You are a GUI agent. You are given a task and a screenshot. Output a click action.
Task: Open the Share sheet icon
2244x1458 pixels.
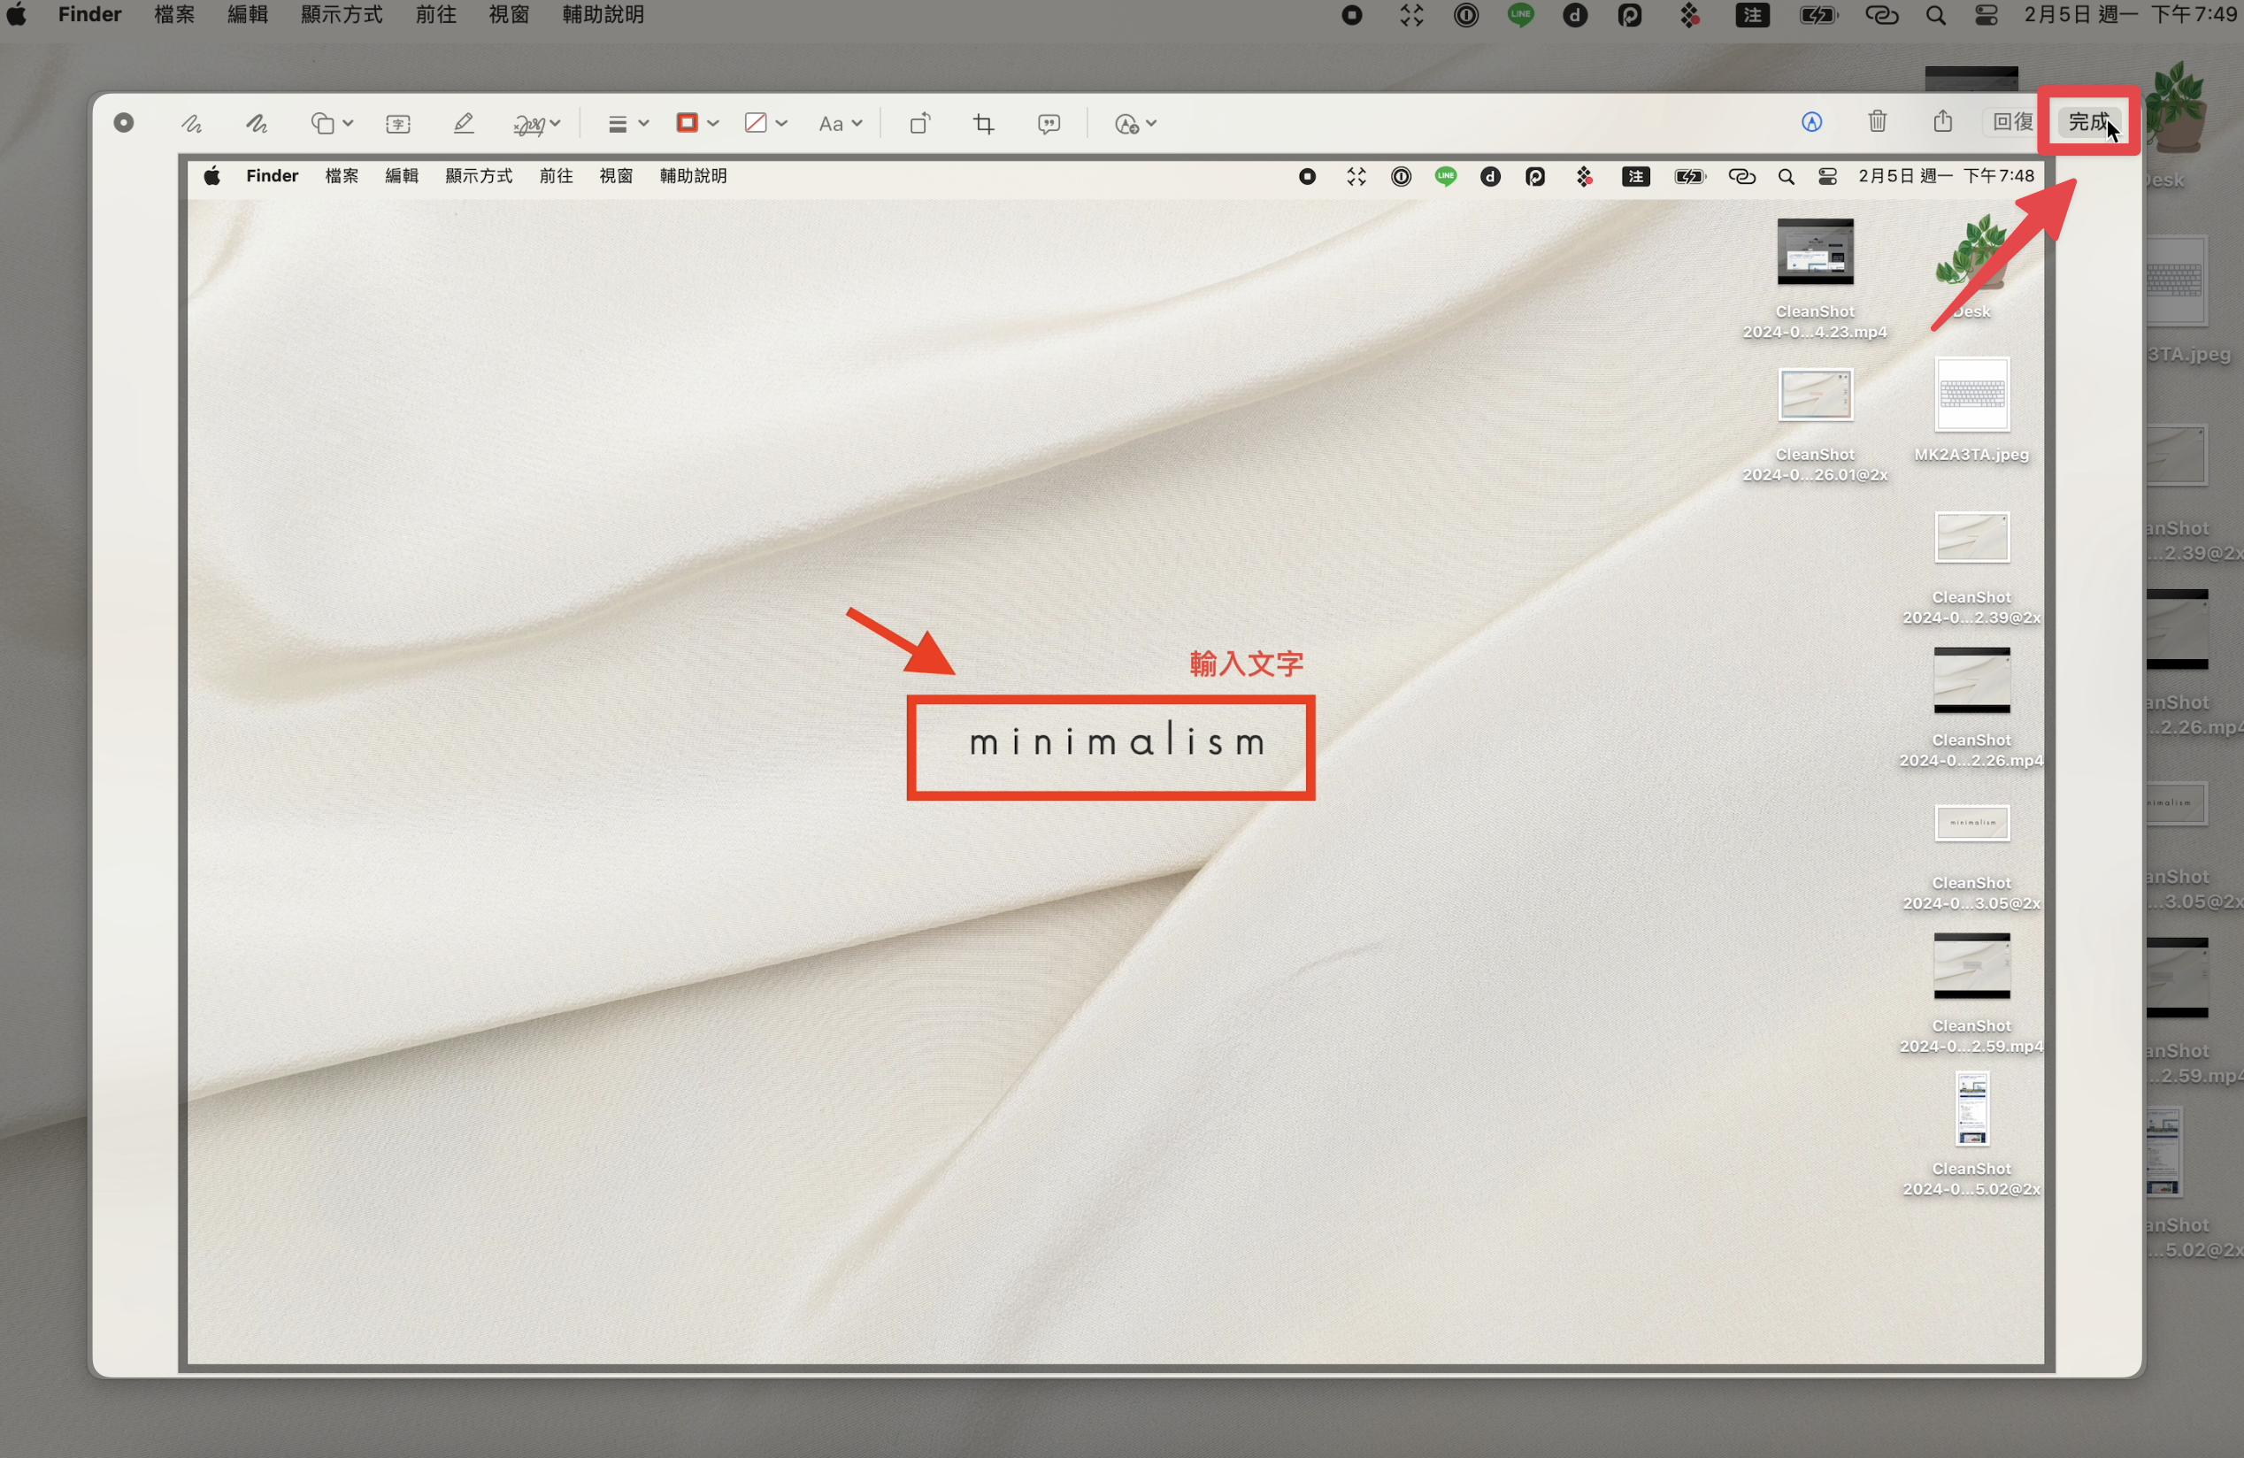click(1942, 120)
